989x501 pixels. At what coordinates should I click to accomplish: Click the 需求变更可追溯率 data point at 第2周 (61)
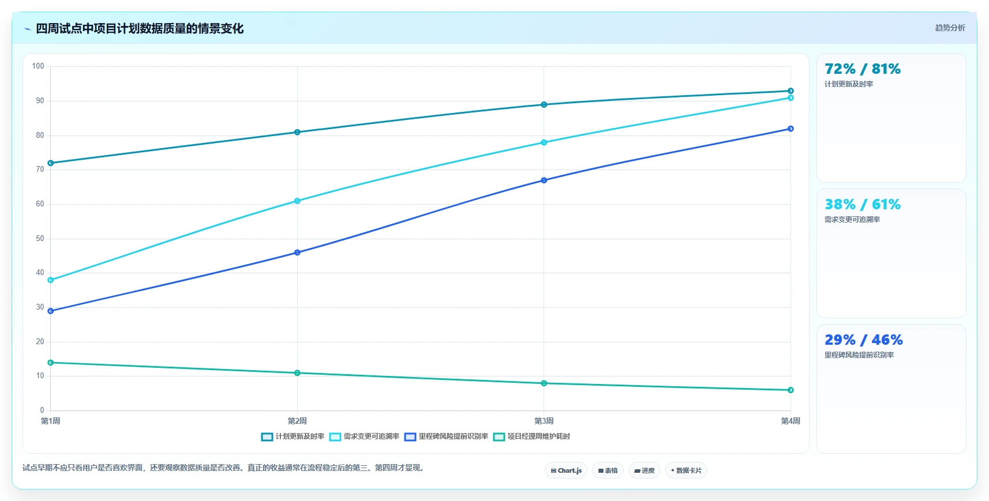click(x=297, y=201)
